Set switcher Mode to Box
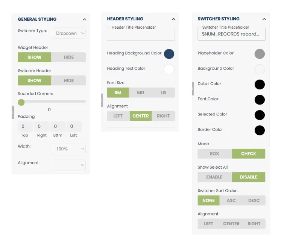The height and width of the screenshot is (246, 284). (214, 154)
